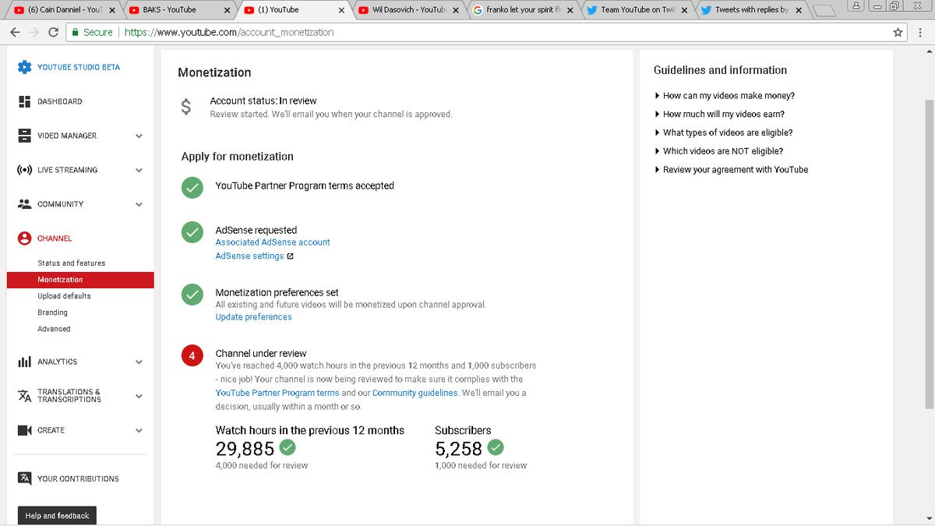Click the Translations & Transcriptions icon
The height and width of the screenshot is (526, 935).
[x=24, y=396]
